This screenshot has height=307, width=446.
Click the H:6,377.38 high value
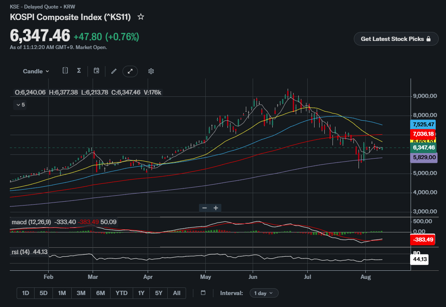pos(63,93)
